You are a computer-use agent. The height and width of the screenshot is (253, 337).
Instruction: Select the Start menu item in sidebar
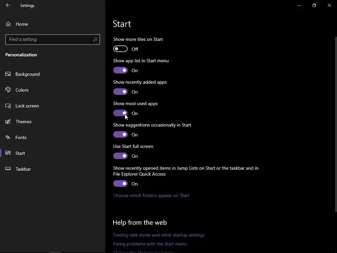pos(20,153)
